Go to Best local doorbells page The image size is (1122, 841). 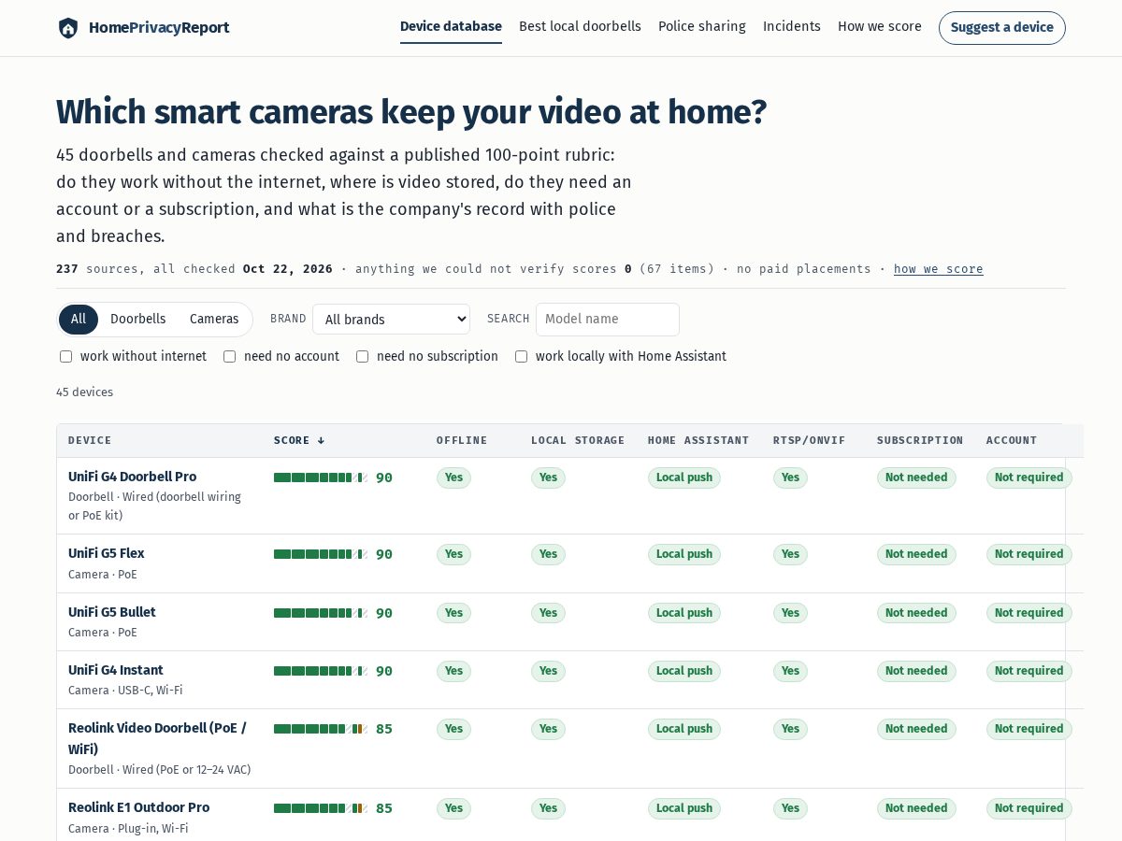tap(580, 26)
